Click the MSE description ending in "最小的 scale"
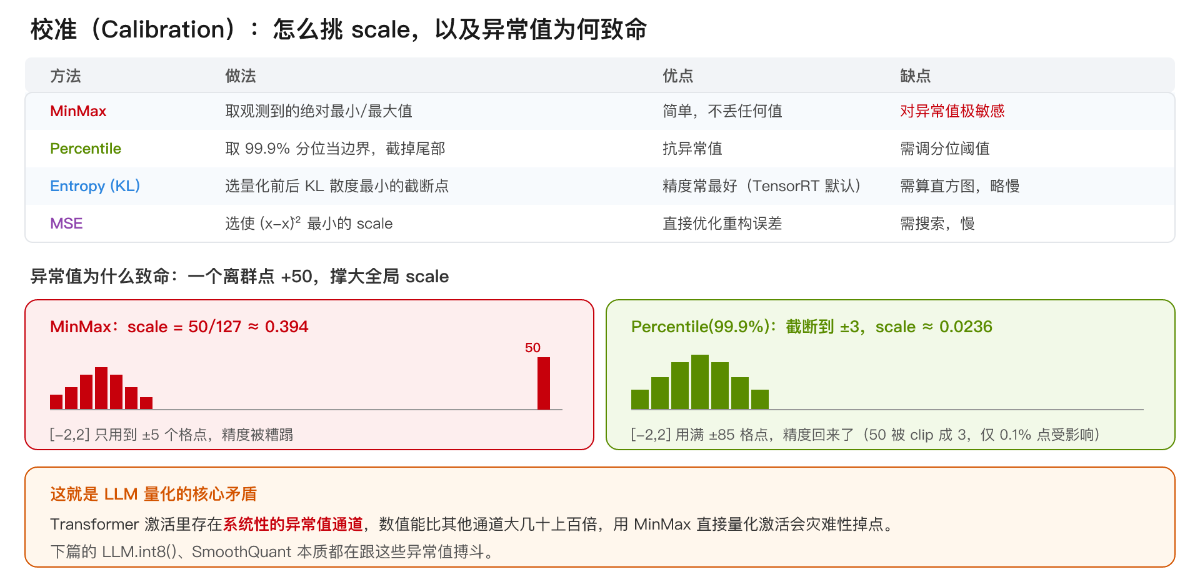Screen dimensions: 1200x587 point(309,224)
